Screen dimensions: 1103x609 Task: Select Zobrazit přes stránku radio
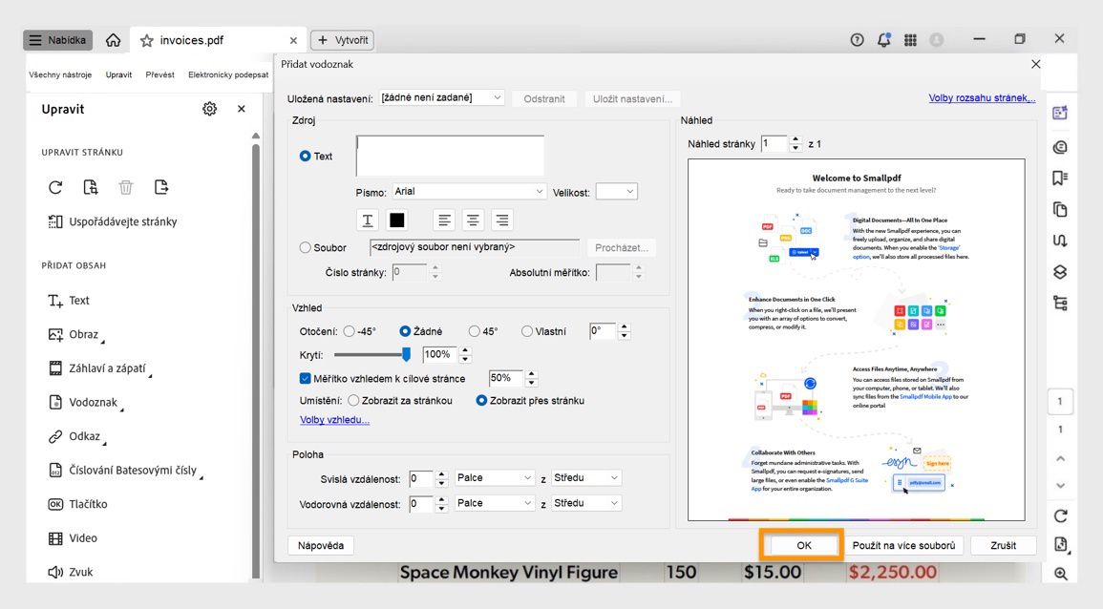(482, 401)
